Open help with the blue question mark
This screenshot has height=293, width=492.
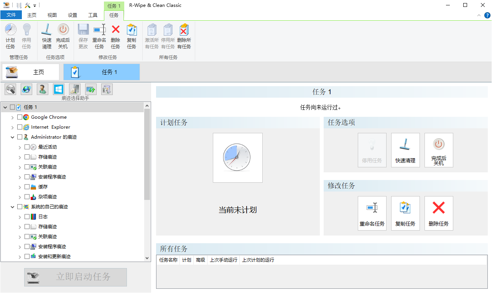point(487,15)
